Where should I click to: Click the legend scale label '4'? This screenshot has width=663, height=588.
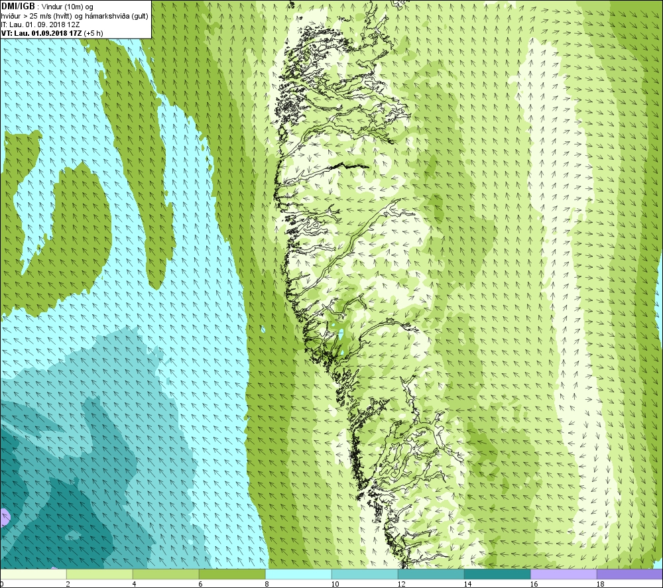134,584
